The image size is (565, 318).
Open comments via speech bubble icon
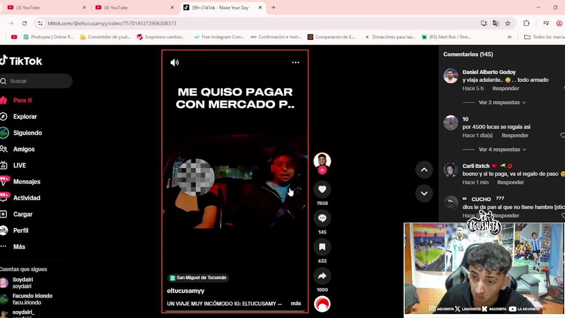pyautogui.click(x=322, y=218)
